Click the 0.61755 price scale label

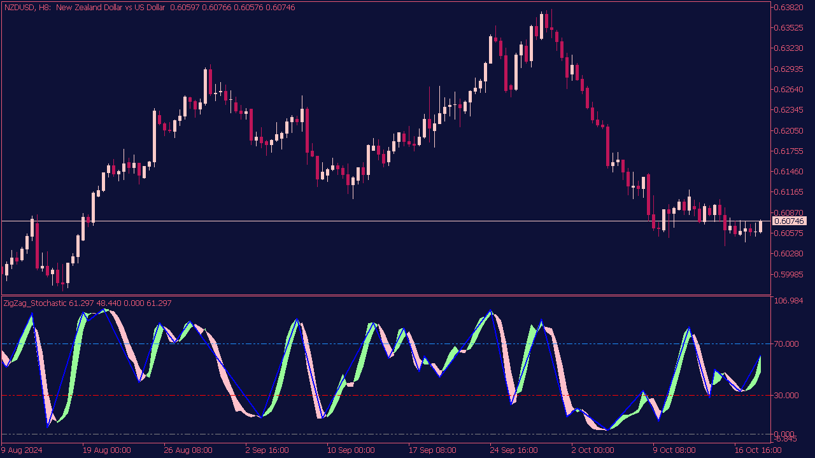click(788, 151)
